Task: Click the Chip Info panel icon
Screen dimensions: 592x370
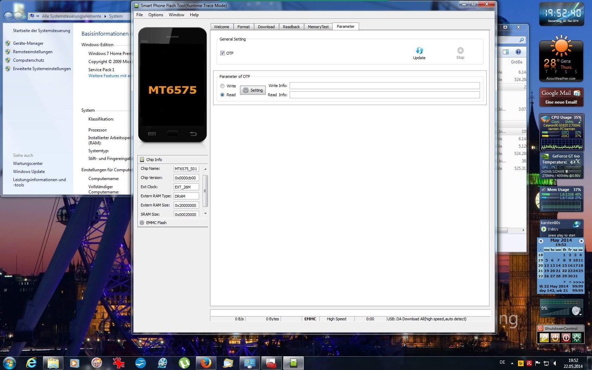Action: click(x=142, y=160)
